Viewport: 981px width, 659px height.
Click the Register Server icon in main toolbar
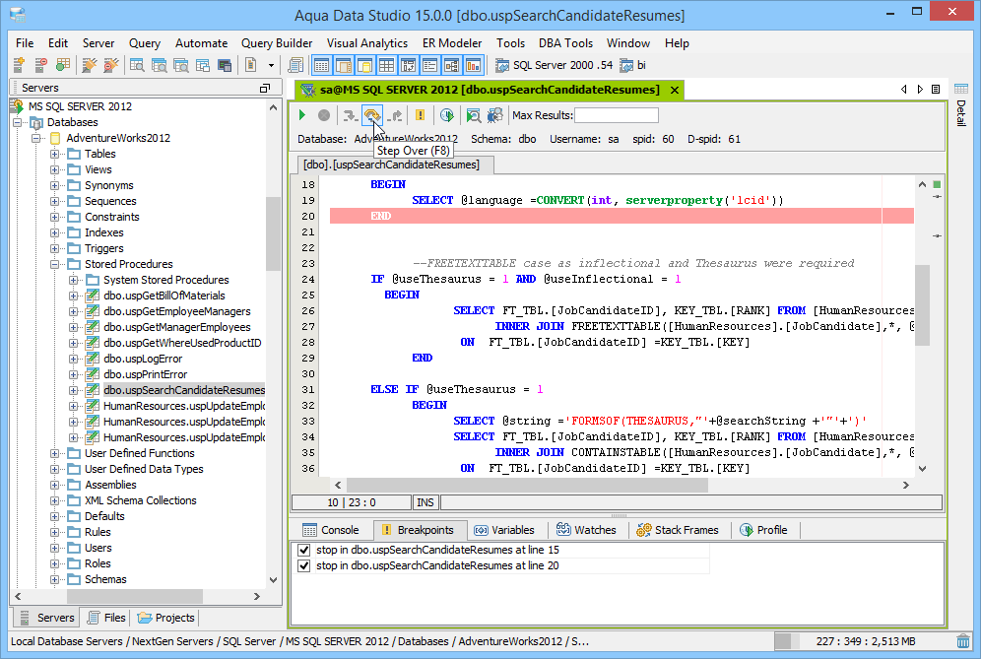pos(20,64)
